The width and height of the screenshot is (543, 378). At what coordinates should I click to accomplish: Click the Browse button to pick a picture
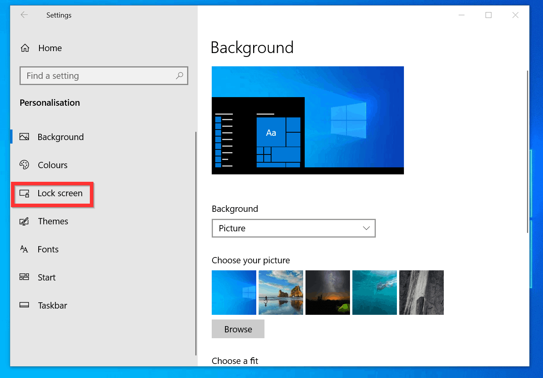pos(238,329)
